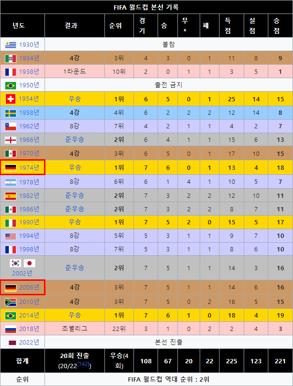The height and width of the screenshot is (386, 293).
Task: Click the USA flag icon beside 1994년
Action: point(11,236)
